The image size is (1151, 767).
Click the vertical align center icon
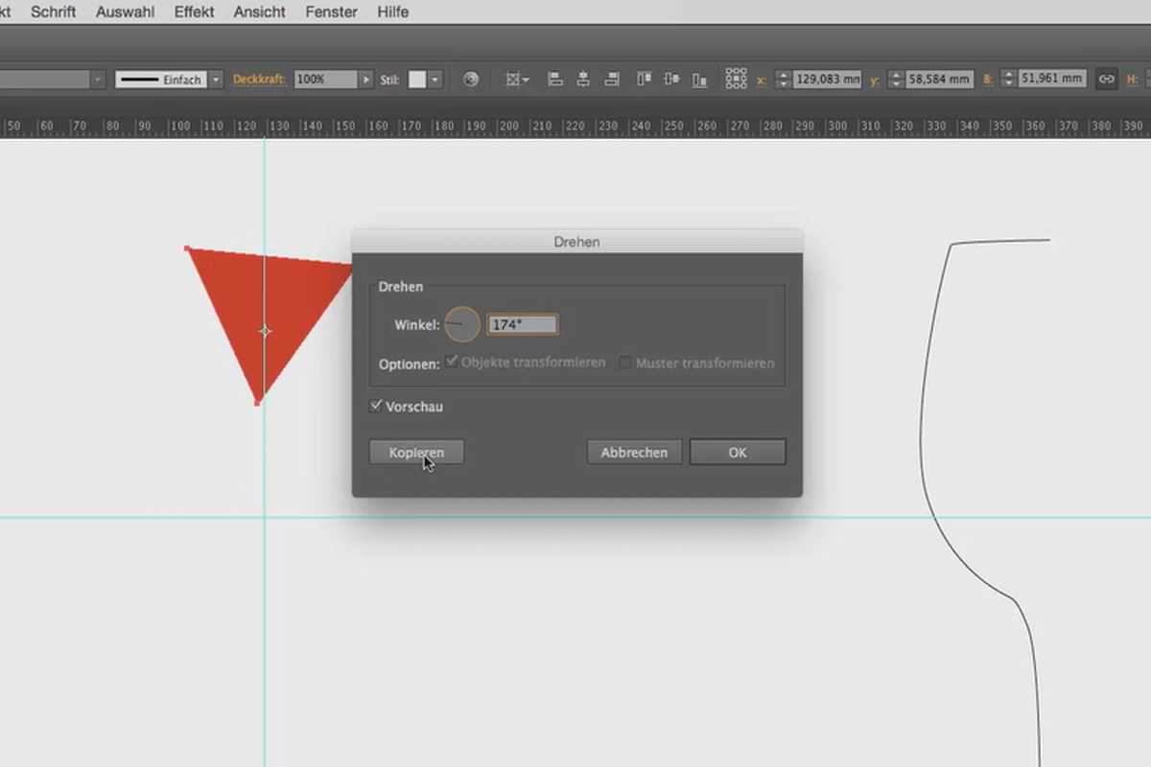[671, 80]
